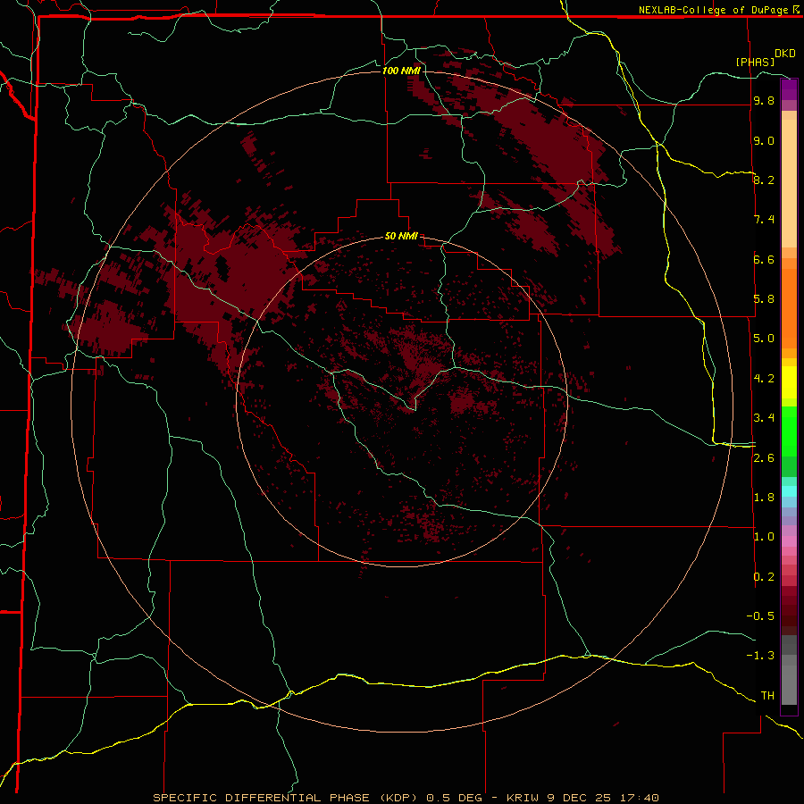Click the NEXLAB-College of DuPage watermark text

click(x=714, y=10)
